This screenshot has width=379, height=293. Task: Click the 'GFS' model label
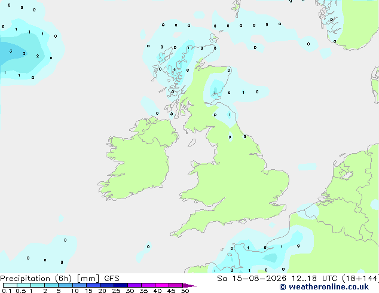tap(112, 279)
